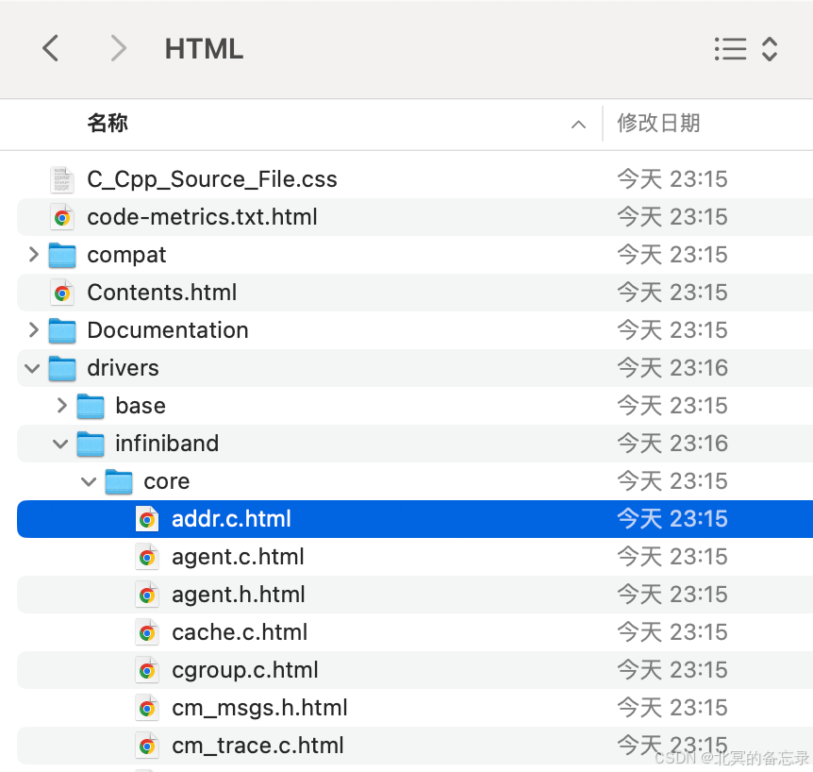Click Chrome icon of cgroup.c.html
The image size is (813, 772).
[147, 671]
